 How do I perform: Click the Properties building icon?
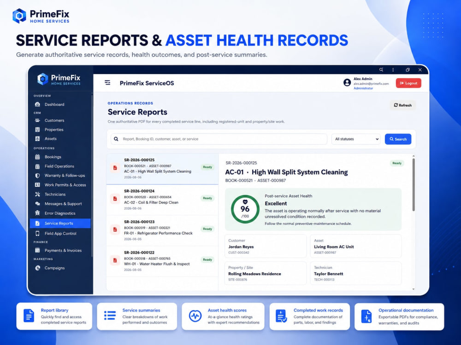point(37,129)
